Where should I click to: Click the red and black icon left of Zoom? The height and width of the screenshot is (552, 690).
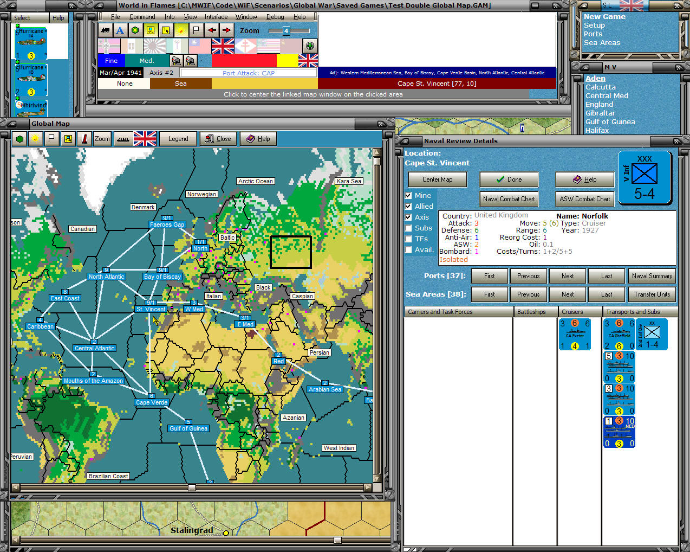pyautogui.click(x=84, y=139)
